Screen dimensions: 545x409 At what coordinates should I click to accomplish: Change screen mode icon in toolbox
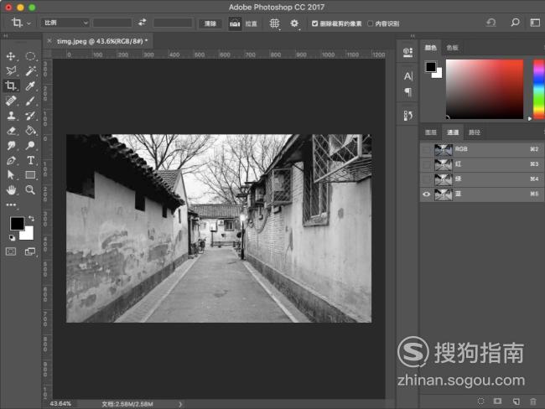point(30,251)
